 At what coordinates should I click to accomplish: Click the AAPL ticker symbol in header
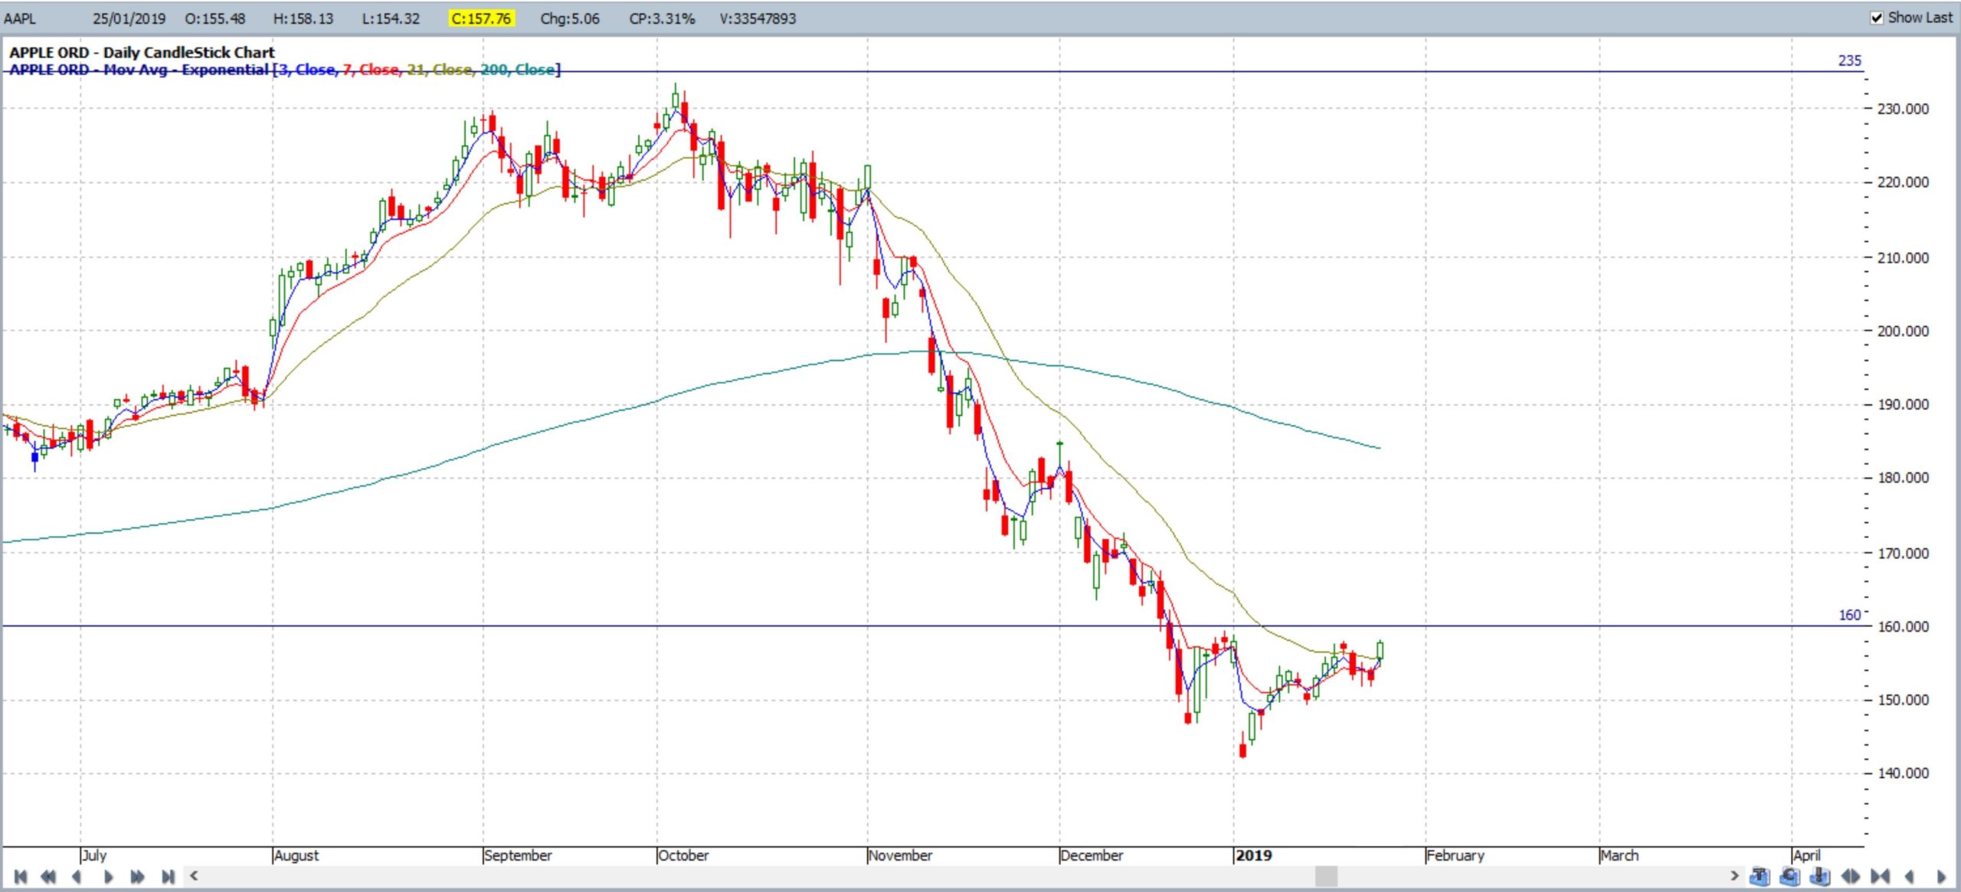coord(20,18)
